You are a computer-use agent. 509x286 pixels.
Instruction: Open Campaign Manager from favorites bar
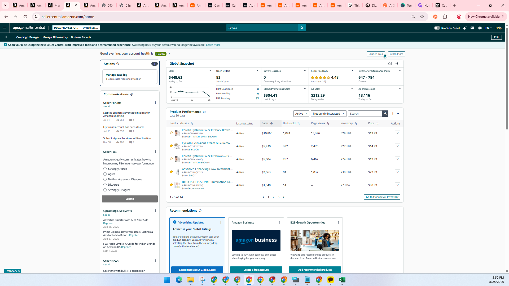28,37
